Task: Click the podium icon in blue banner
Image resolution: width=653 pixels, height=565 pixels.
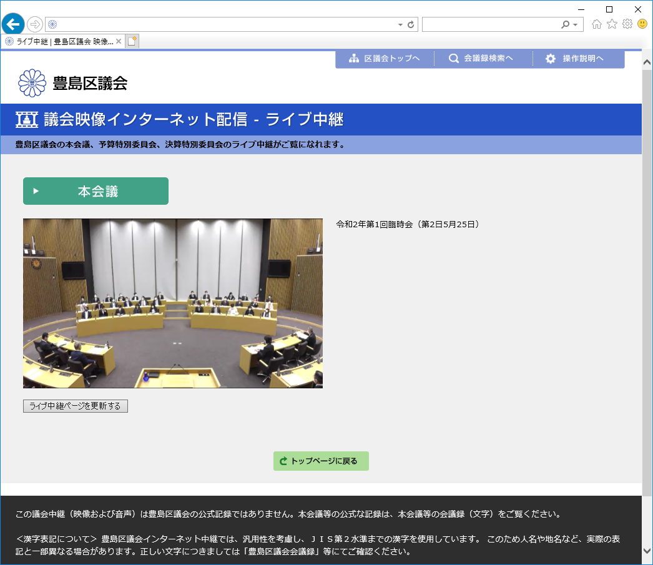Action: (x=27, y=119)
